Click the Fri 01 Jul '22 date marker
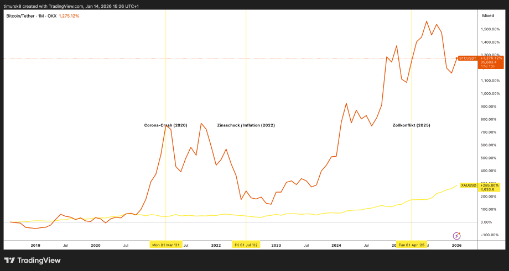509x271 pixels. [246, 245]
